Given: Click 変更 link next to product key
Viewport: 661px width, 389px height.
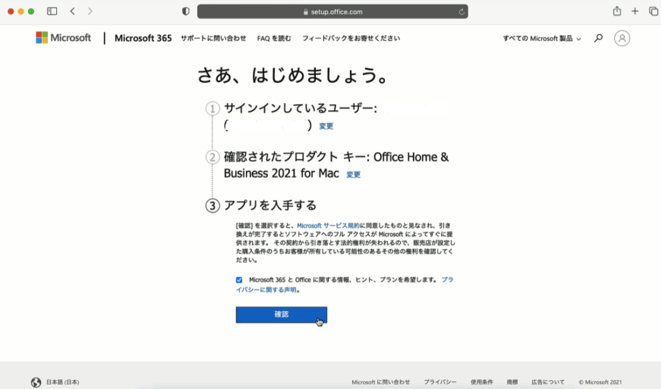Looking at the screenshot, I should pyautogui.click(x=353, y=174).
